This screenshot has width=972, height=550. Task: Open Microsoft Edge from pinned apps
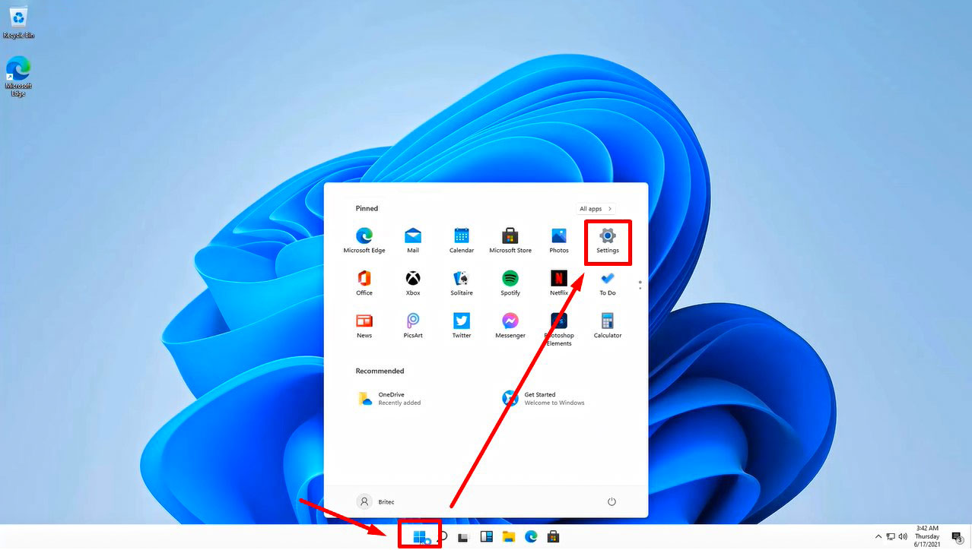364,241
